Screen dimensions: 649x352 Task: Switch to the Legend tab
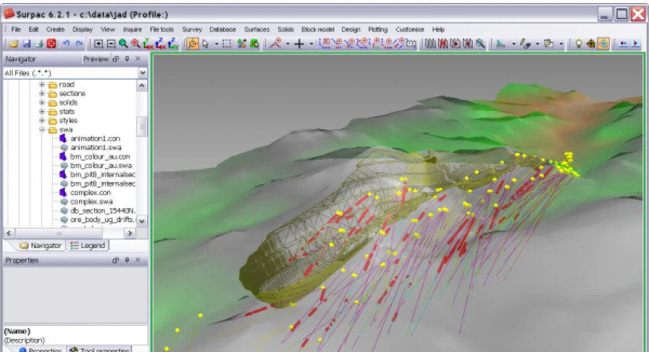pyautogui.click(x=88, y=246)
